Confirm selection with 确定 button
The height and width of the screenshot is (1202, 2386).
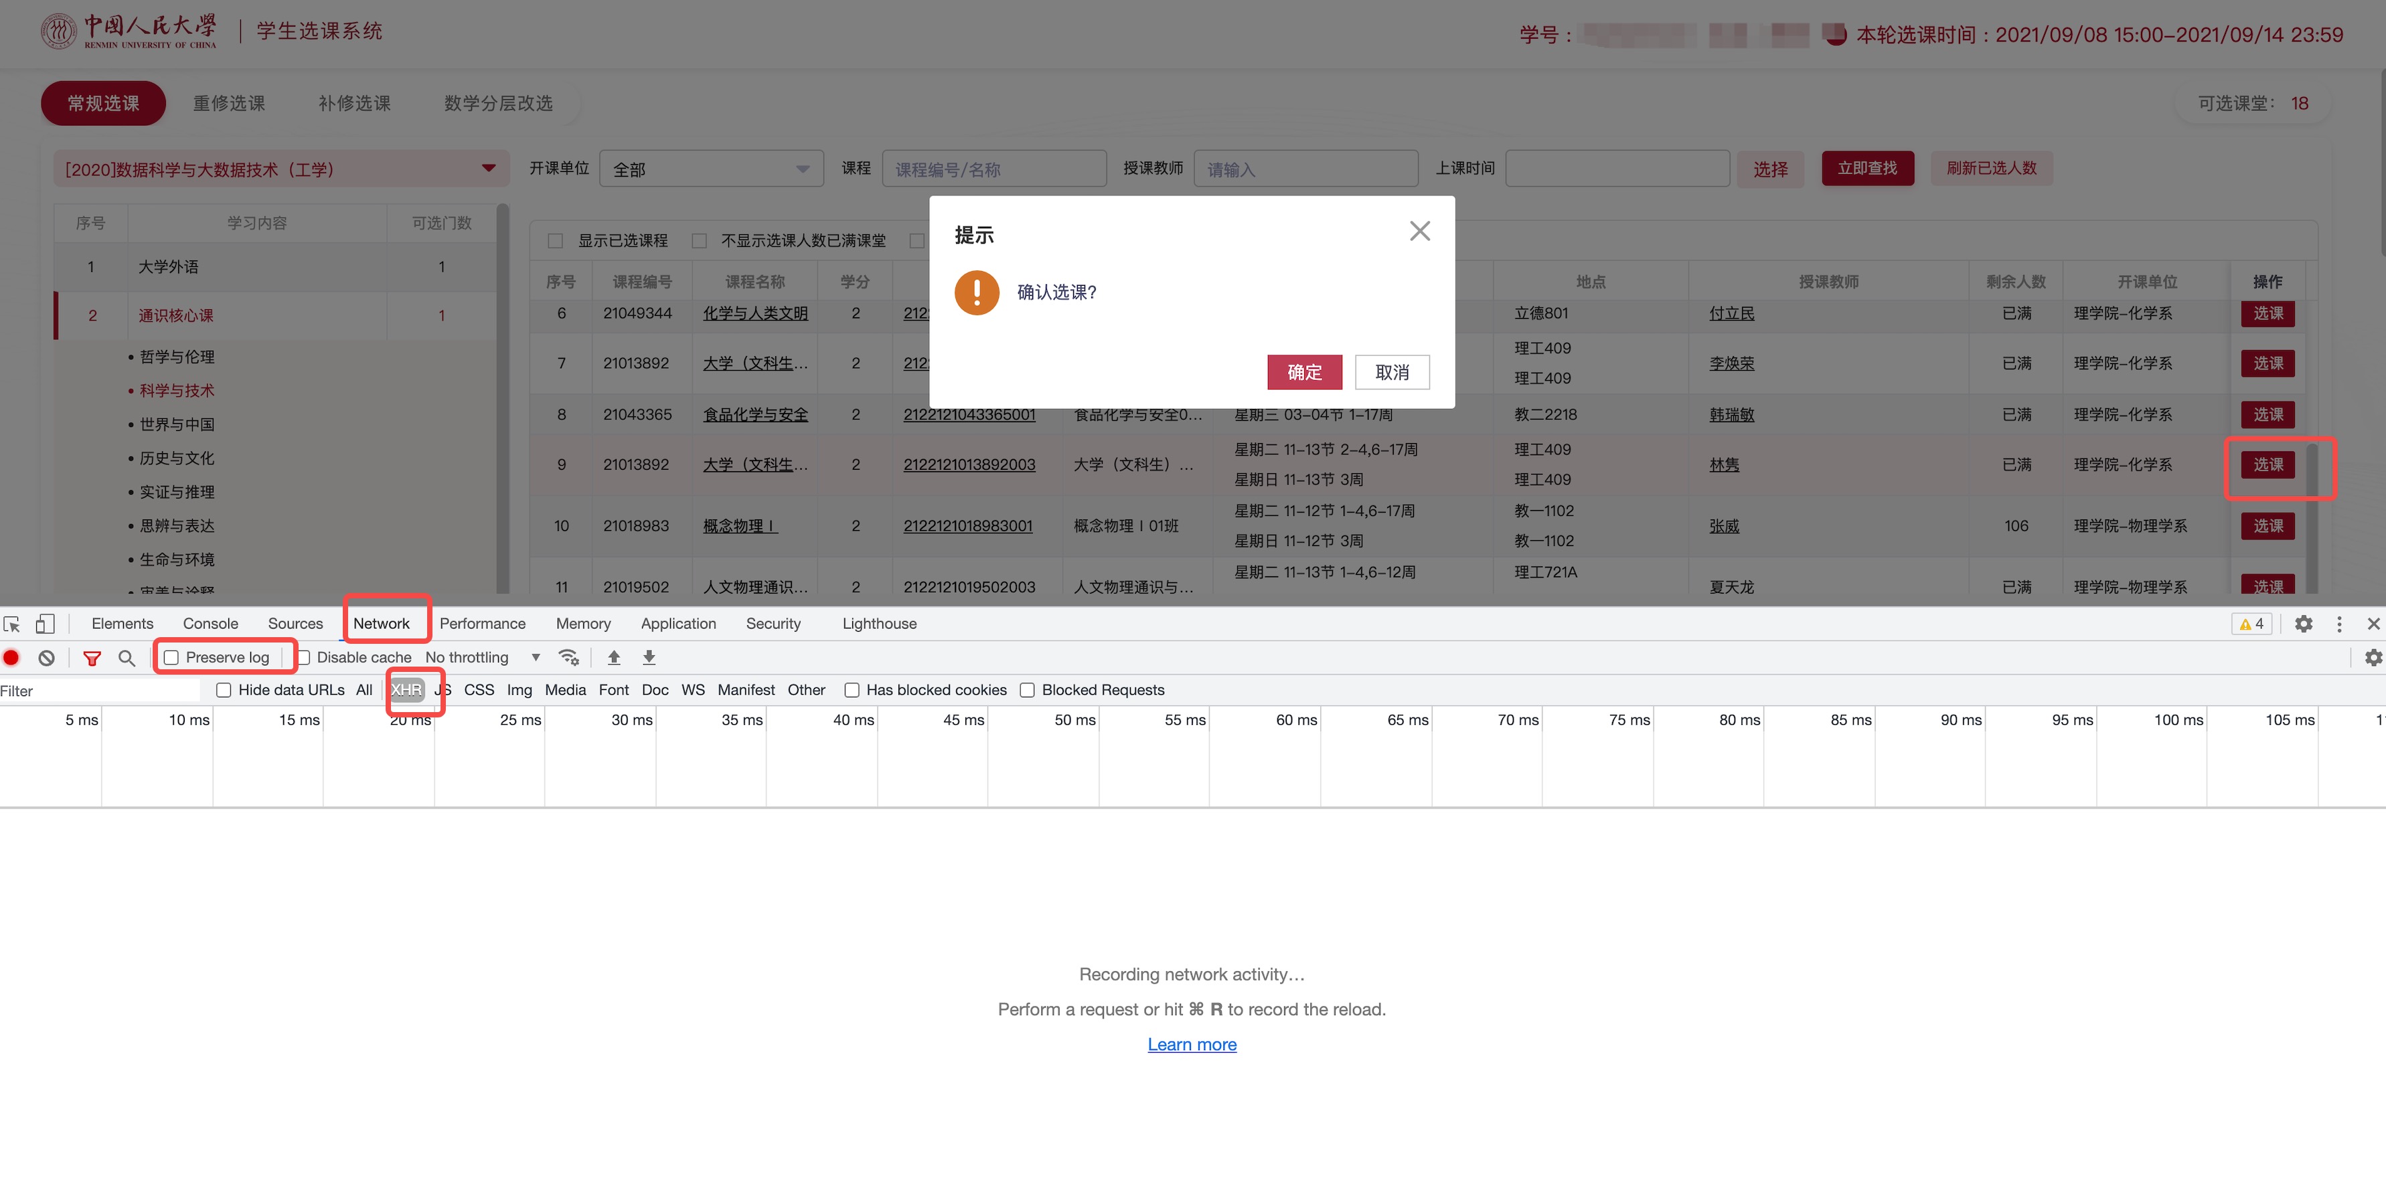coord(1304,372)
